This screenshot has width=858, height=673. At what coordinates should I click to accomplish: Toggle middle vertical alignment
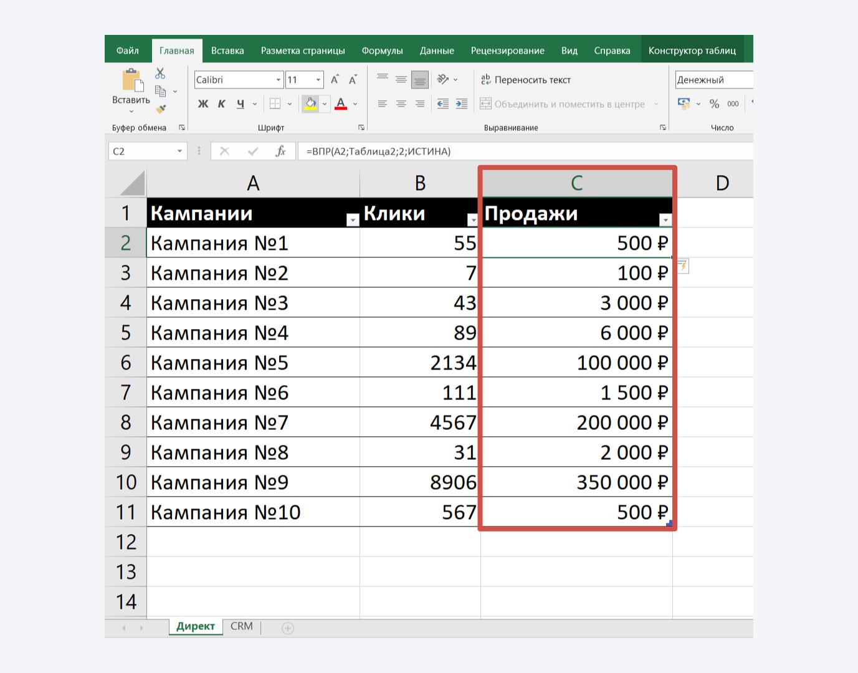pyautogui.click(x=401, y=79)
